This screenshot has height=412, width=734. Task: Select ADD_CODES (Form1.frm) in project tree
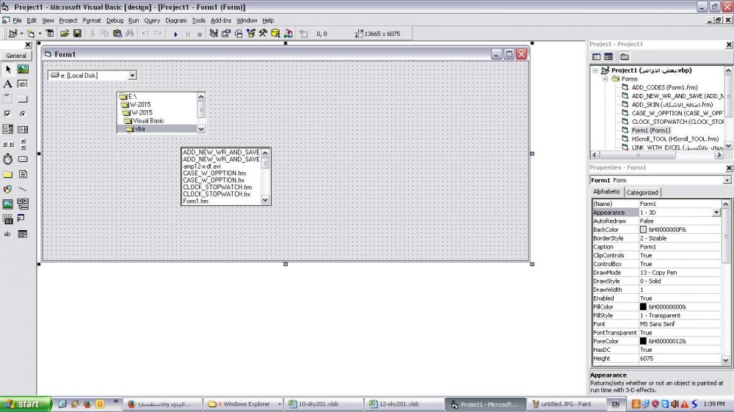pyautogui.click(x=664, y=87)
